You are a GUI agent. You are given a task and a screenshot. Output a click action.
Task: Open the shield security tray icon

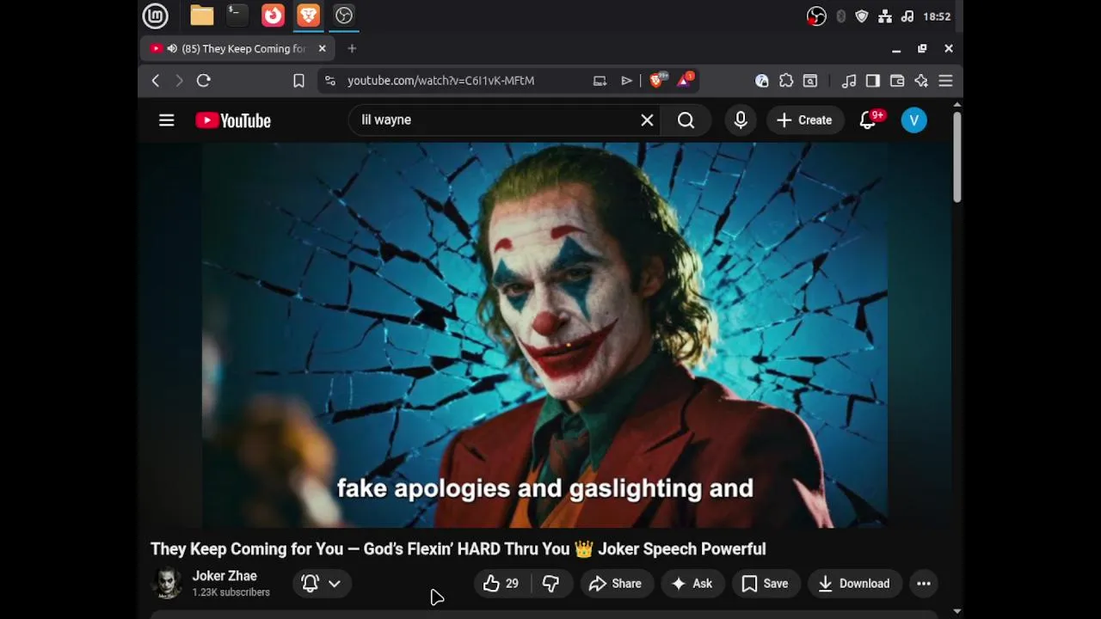pyautogui.click(x=862, y=16)
